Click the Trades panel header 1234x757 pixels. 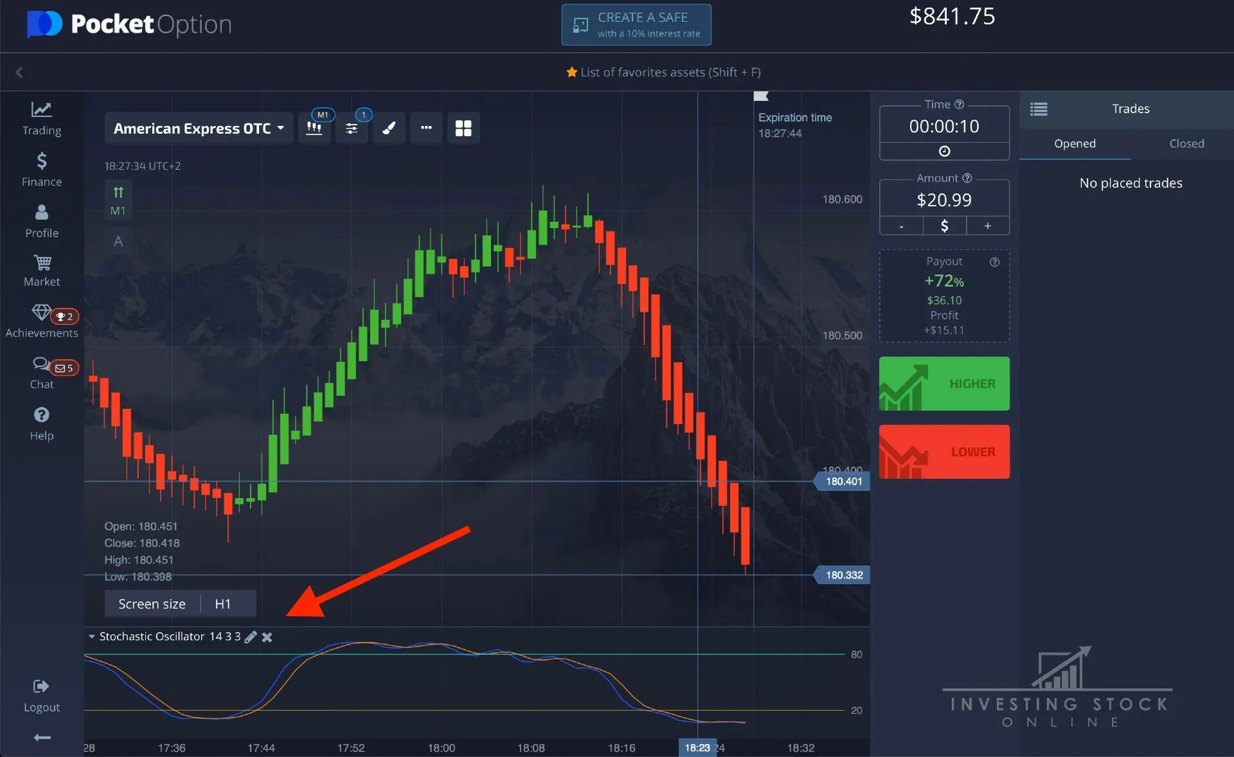pos(1131,109)
